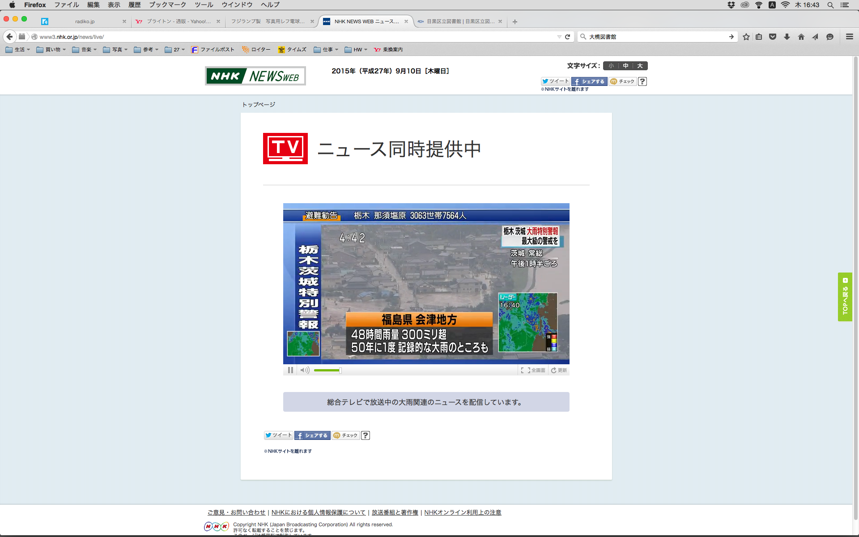The width and height of the screenshot is (859, 537).
Task: Set text size to 中
Action: tap(625, 66)
